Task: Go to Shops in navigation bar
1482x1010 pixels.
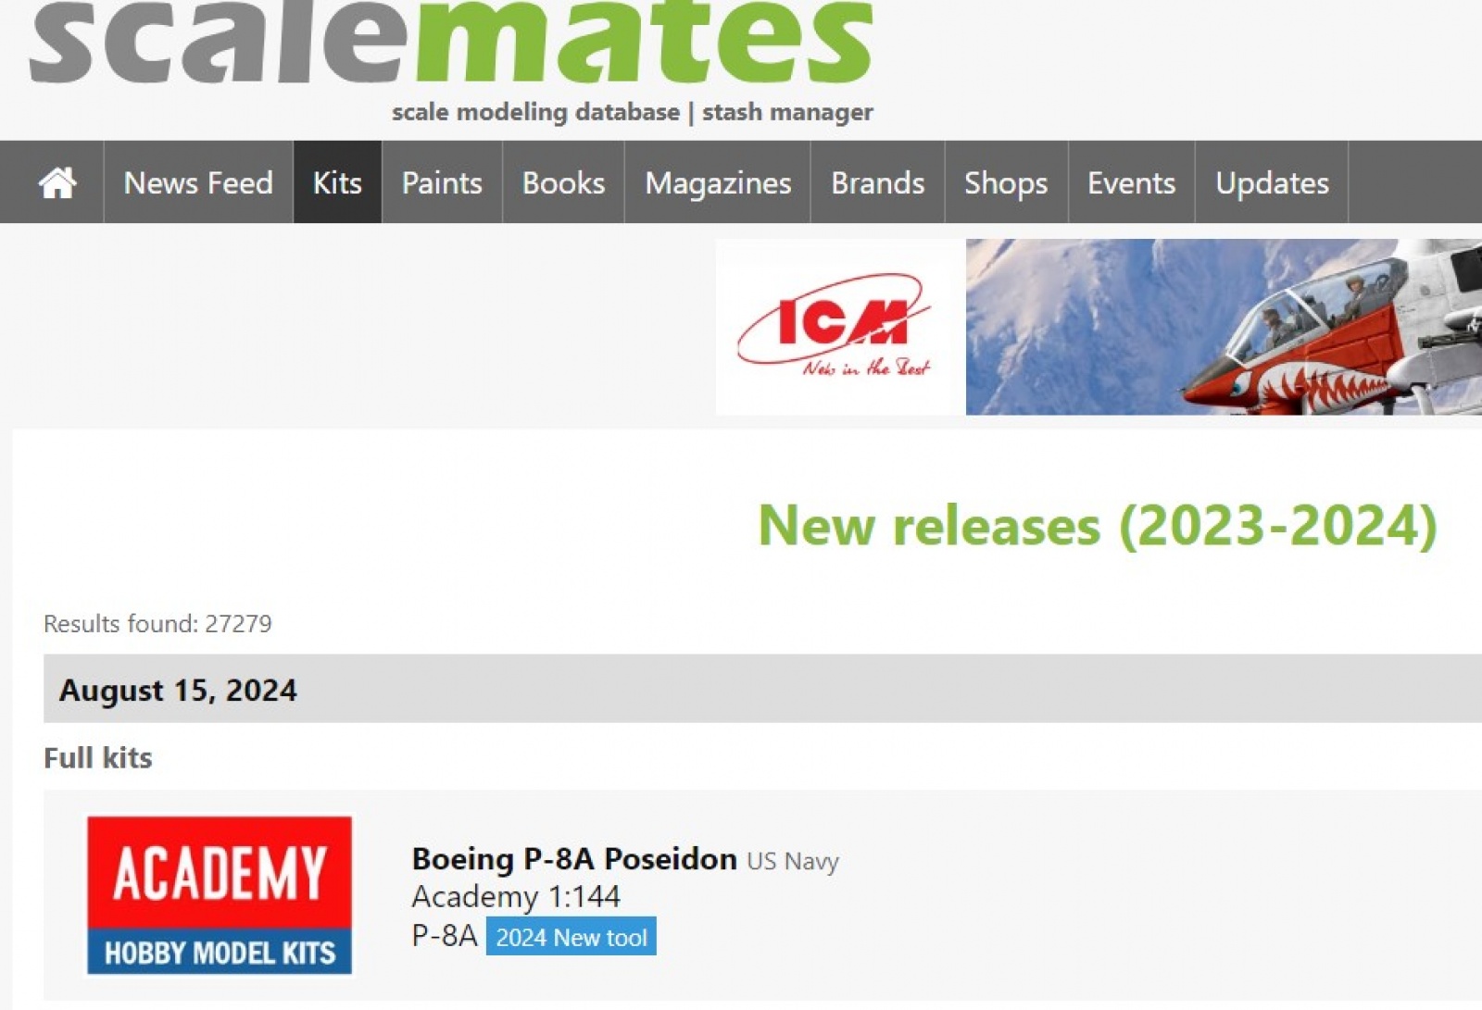Action: point(1006,182)
